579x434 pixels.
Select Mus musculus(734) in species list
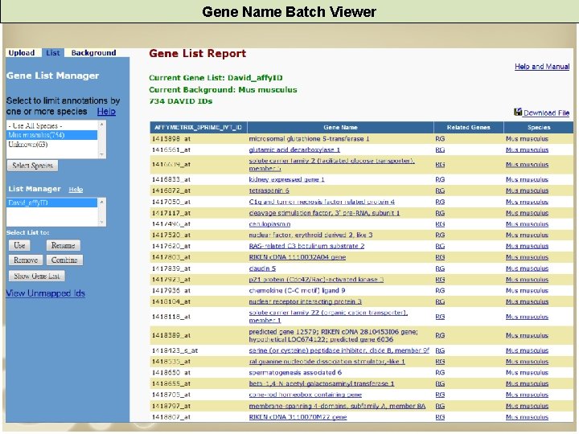point(52,135)
